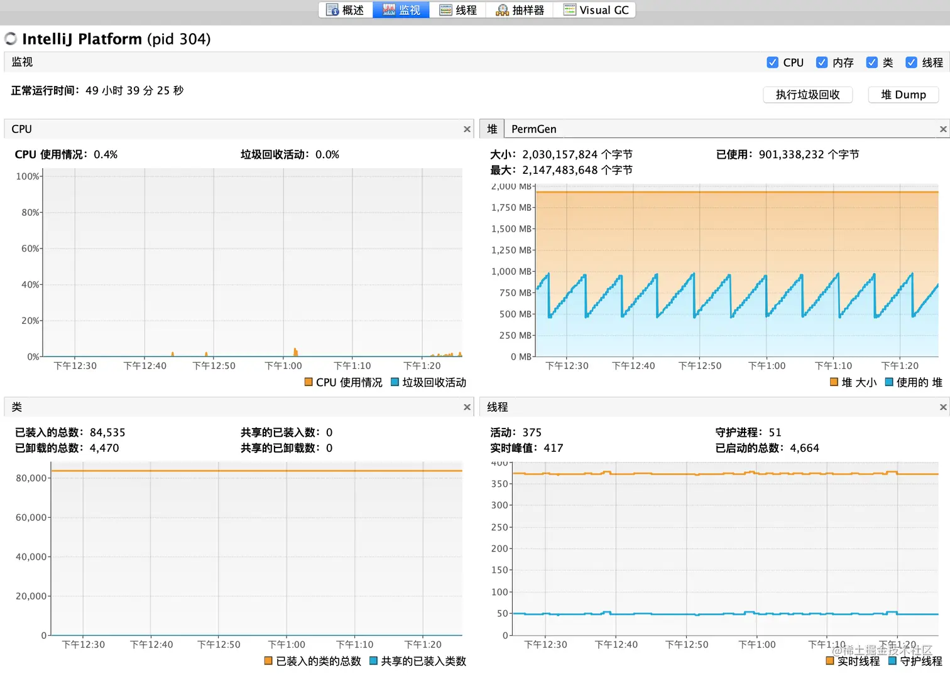Click the 正常运行时间 uptime text
Screen dimensions: 950x674
97,90
